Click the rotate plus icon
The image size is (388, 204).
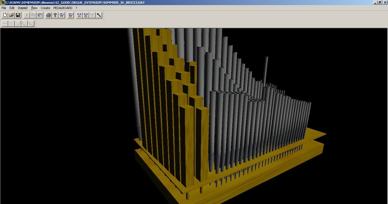[x=70, y=15]
